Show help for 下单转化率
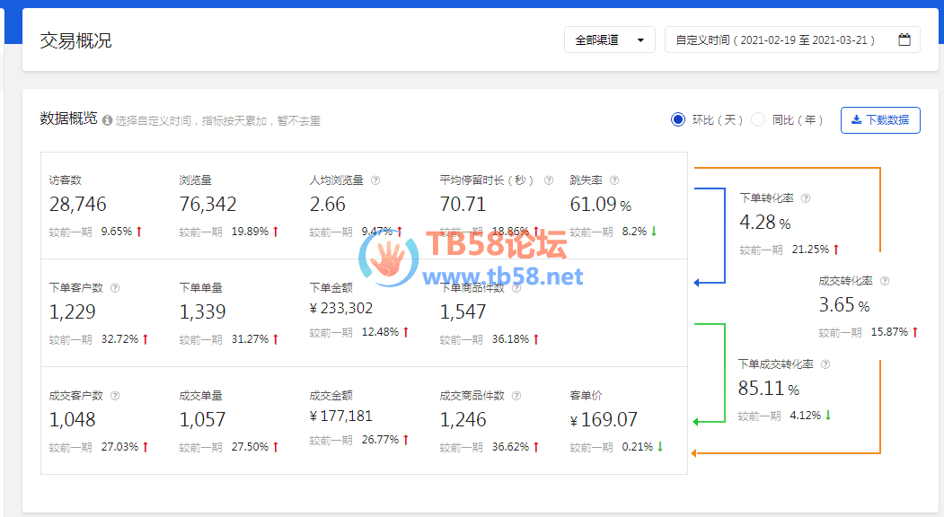The image size is (944, 517). [x=806, y=198]
